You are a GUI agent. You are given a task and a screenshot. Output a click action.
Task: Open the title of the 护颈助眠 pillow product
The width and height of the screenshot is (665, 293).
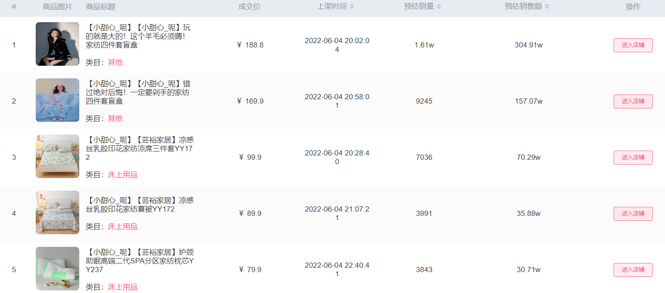pyautogui.click(x=140, y=261)
